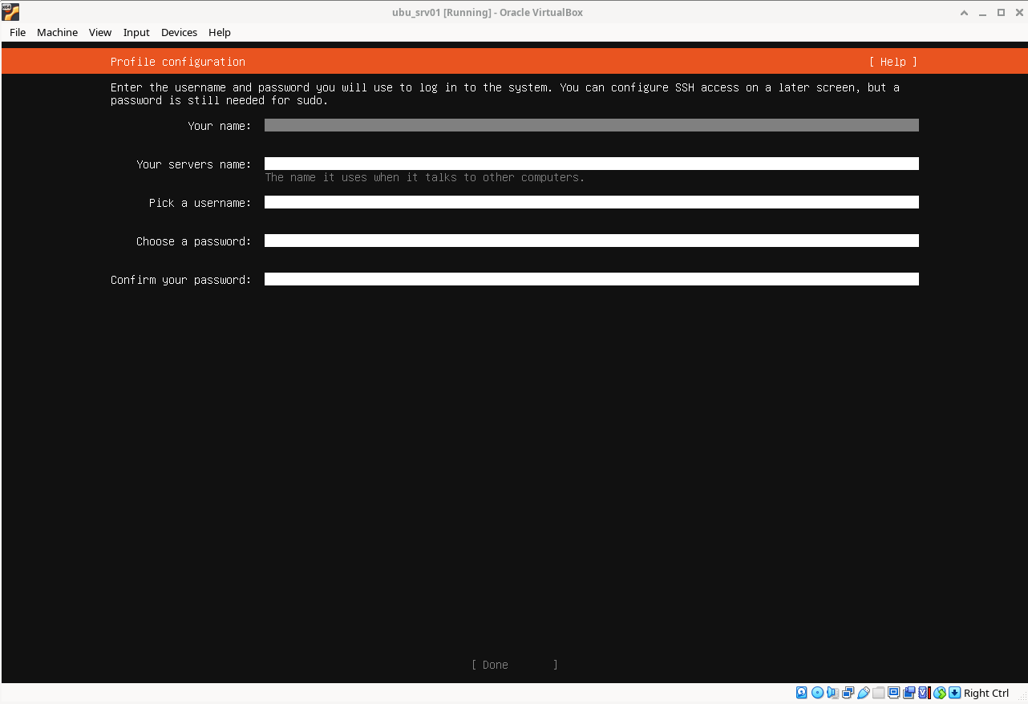This screenshot has width=1028, height=704.
Task: Click the shared folders status icon
Action: (878, 693)
